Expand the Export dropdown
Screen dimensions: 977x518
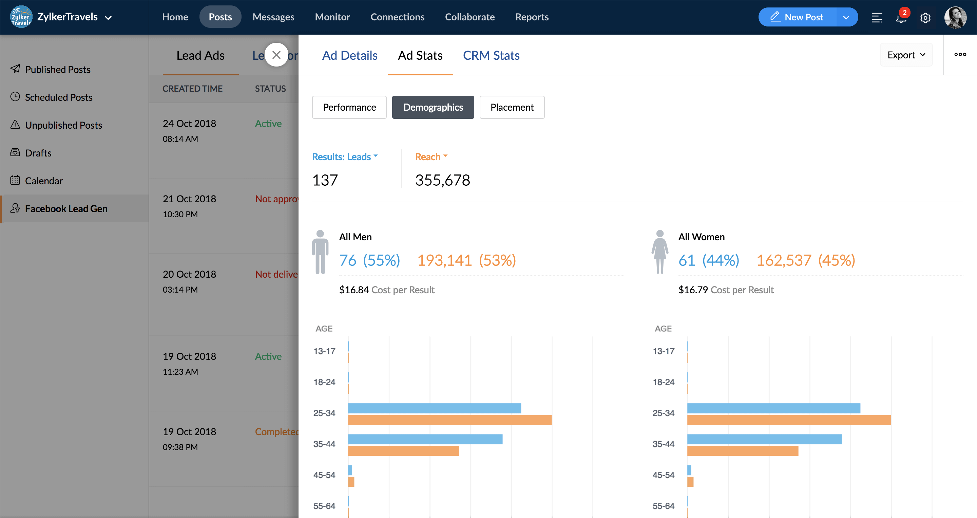pyautogui.click(x=906, y=55)
